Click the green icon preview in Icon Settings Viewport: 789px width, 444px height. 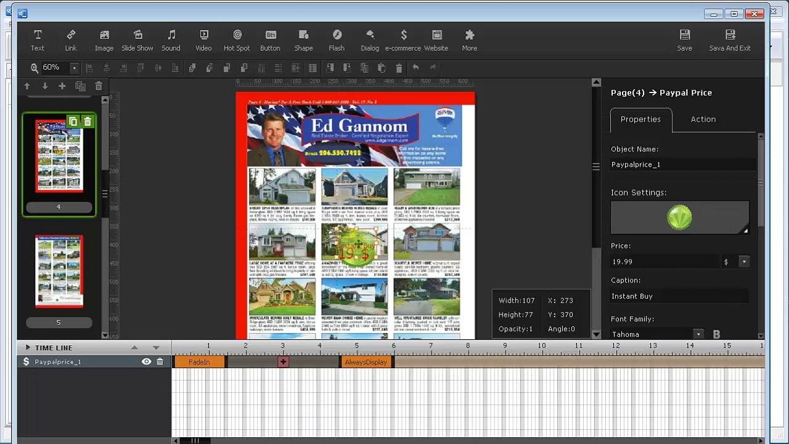pyautogui.click(x=679, y=218)
